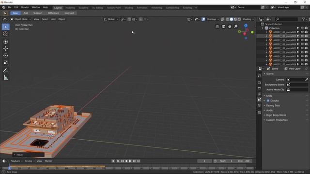Toggle snapping magnet icon in the header

(x=129, y=19)
